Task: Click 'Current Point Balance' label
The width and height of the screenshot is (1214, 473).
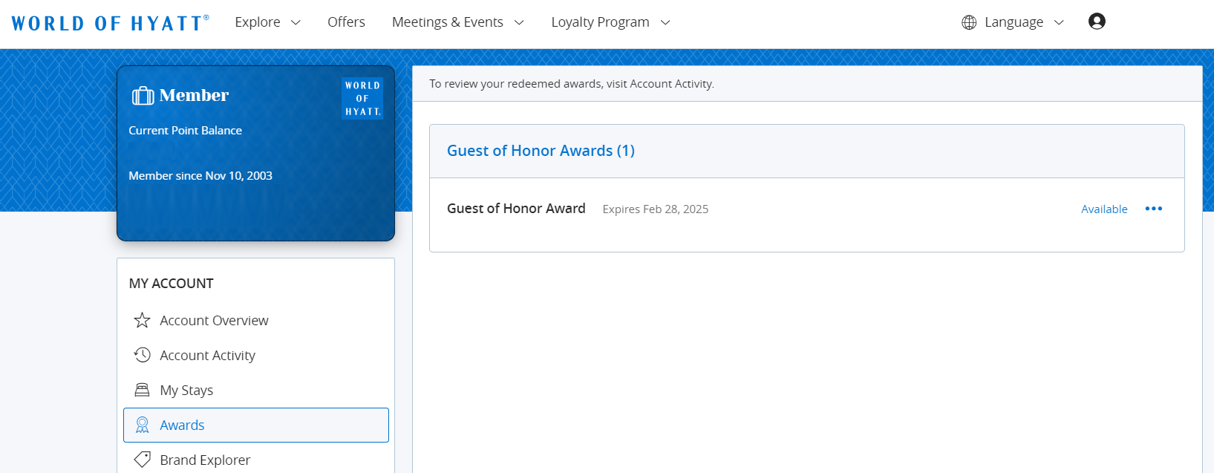Action: (x=185, y=130)
